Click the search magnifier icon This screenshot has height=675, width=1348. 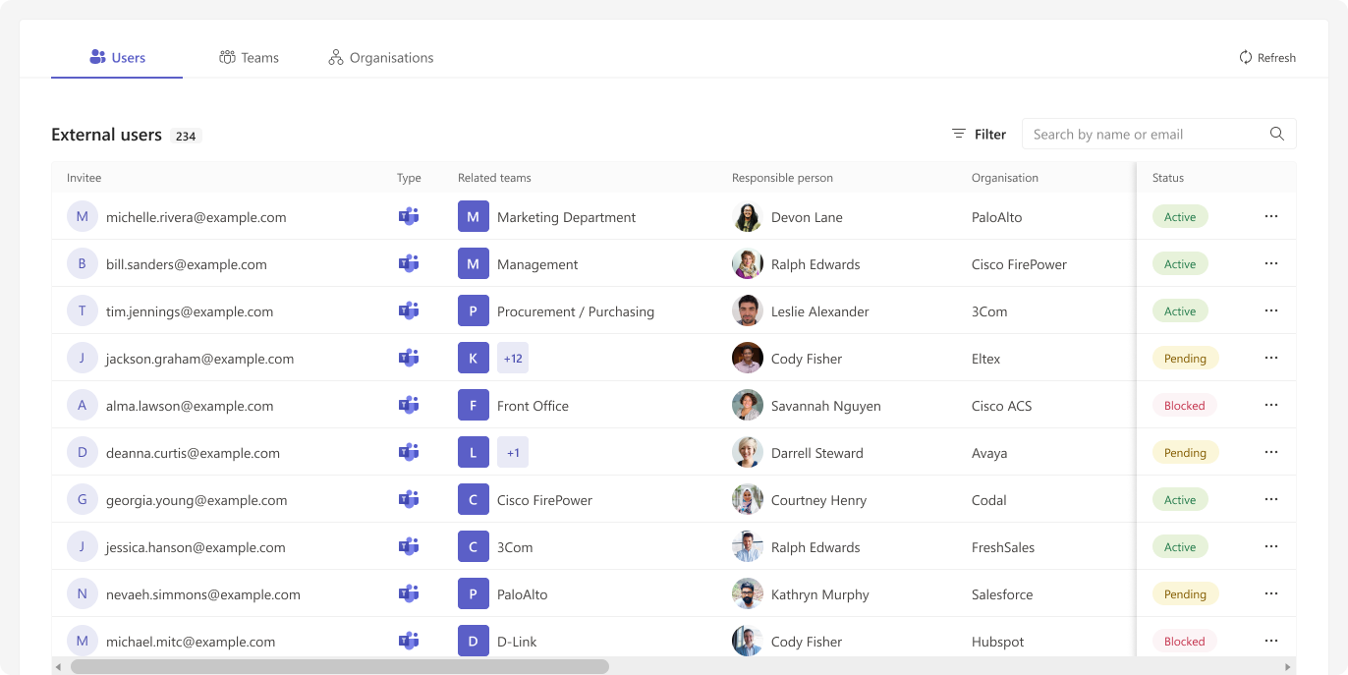pyautogui.click(x=1276, y=135)
